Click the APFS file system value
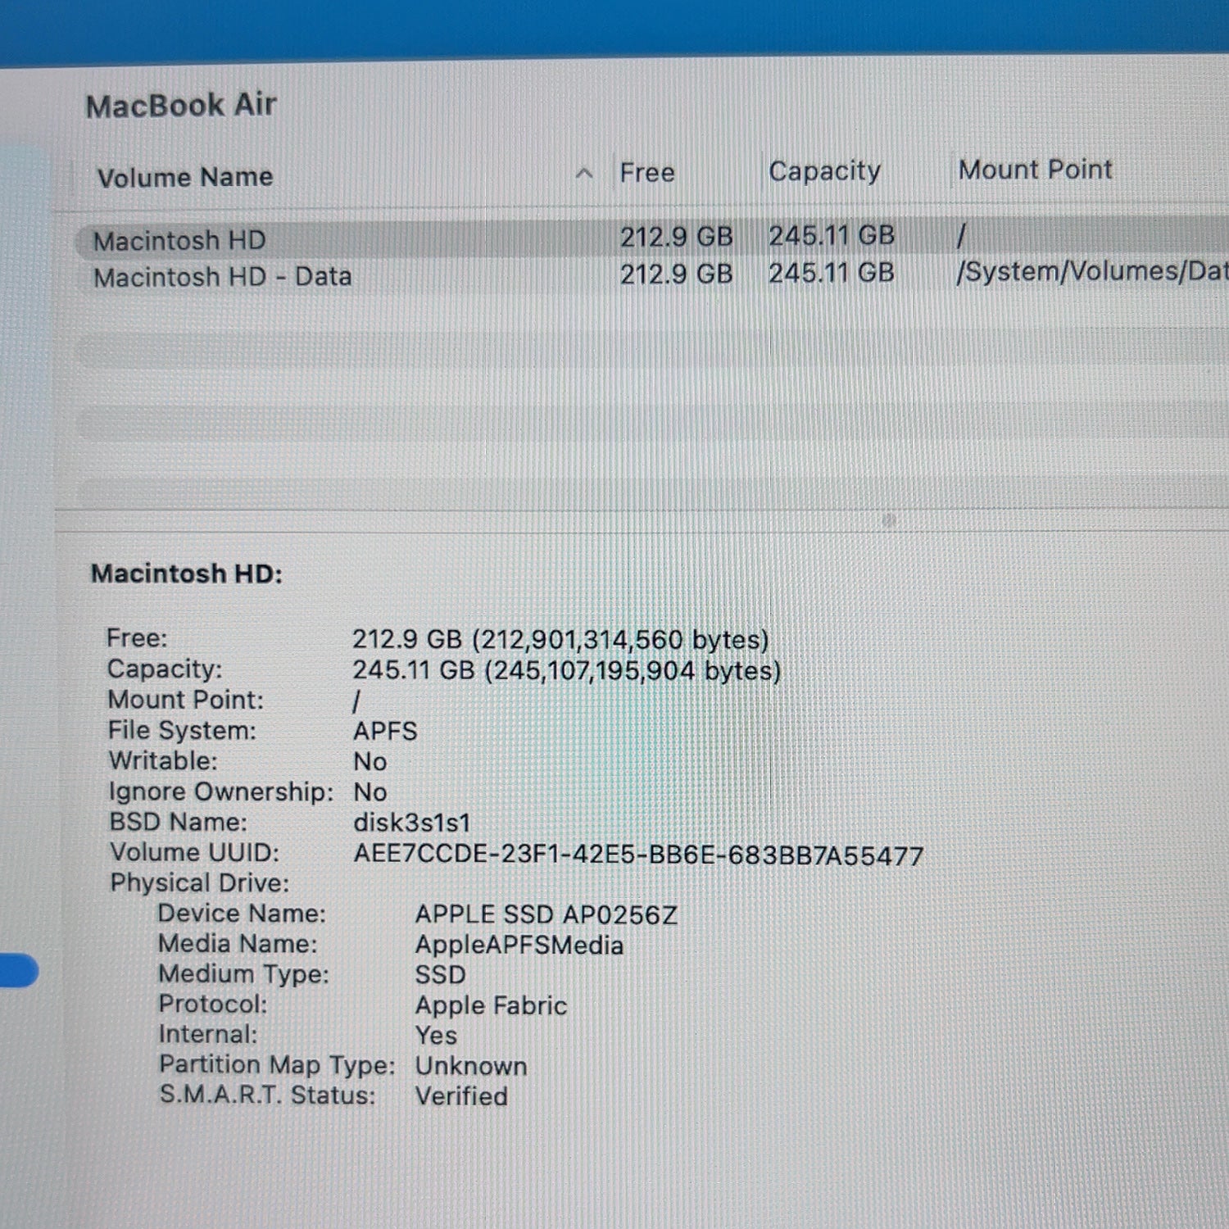This screenshot has width=1229, height=1229. pyautogui.click(x=385, y=731)
